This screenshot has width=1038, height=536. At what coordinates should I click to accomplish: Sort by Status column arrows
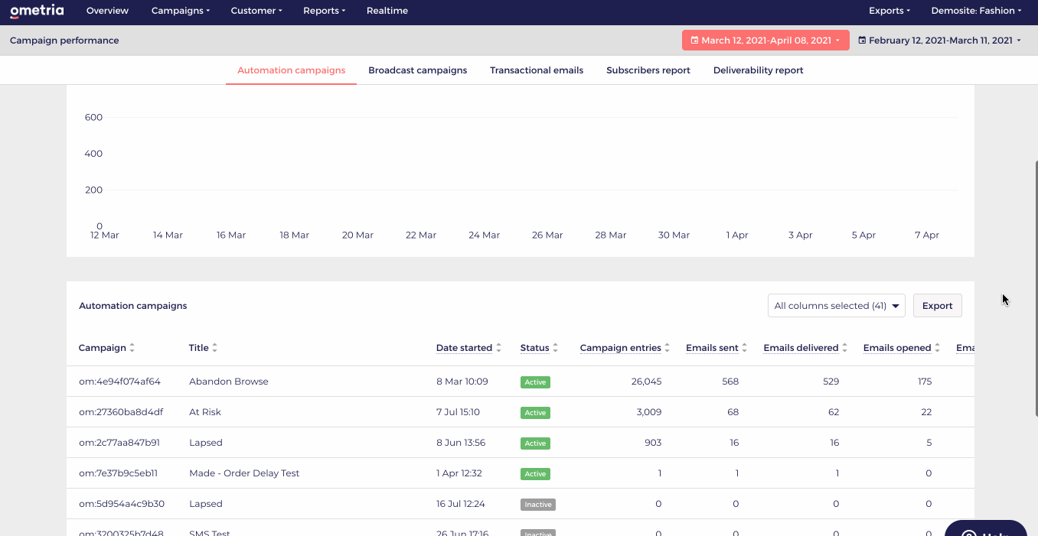tap(556, 348)
